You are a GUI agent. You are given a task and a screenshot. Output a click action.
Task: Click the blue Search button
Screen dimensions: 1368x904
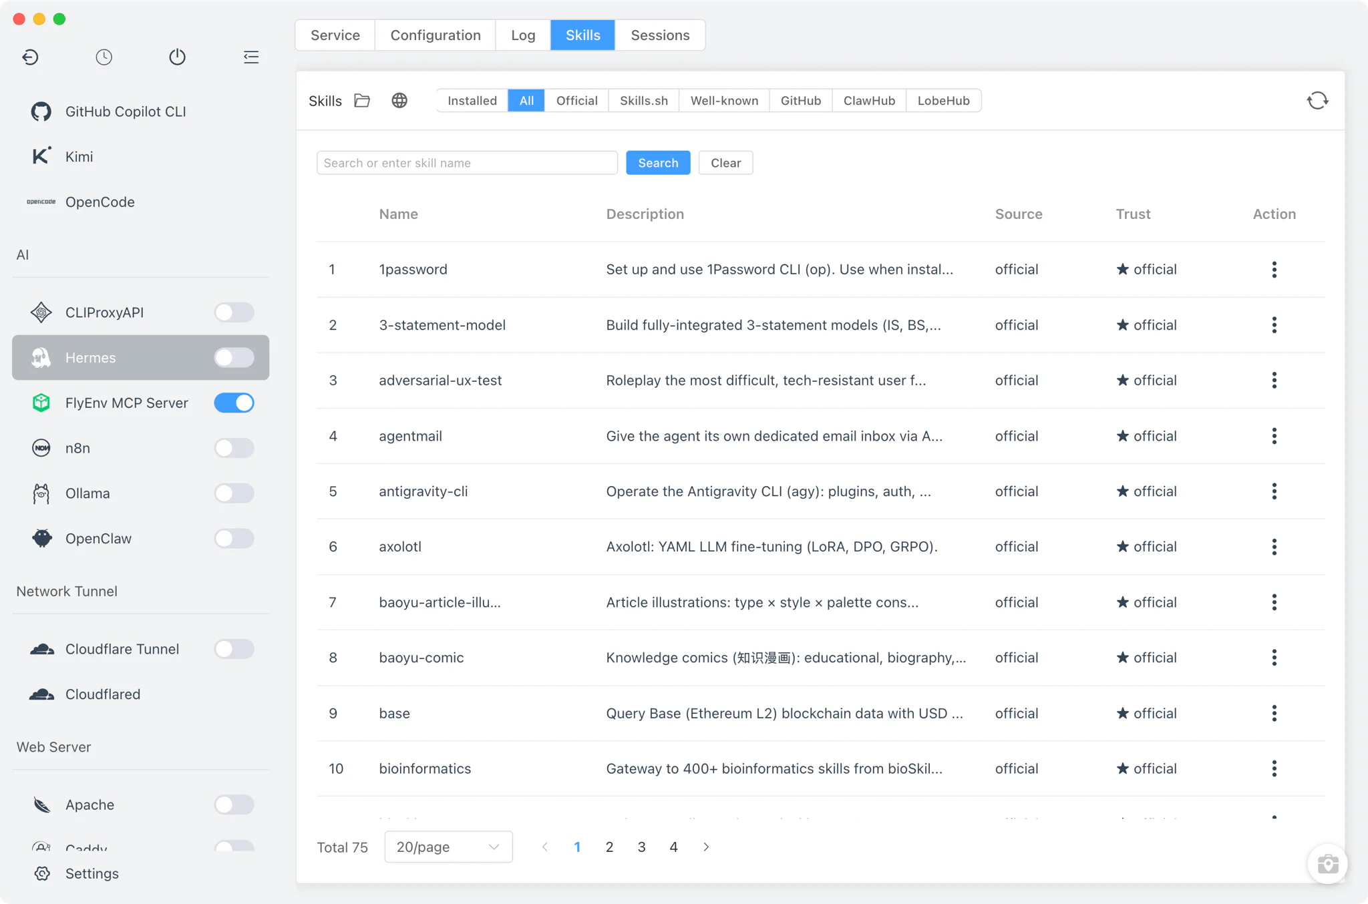coord(658,163)
